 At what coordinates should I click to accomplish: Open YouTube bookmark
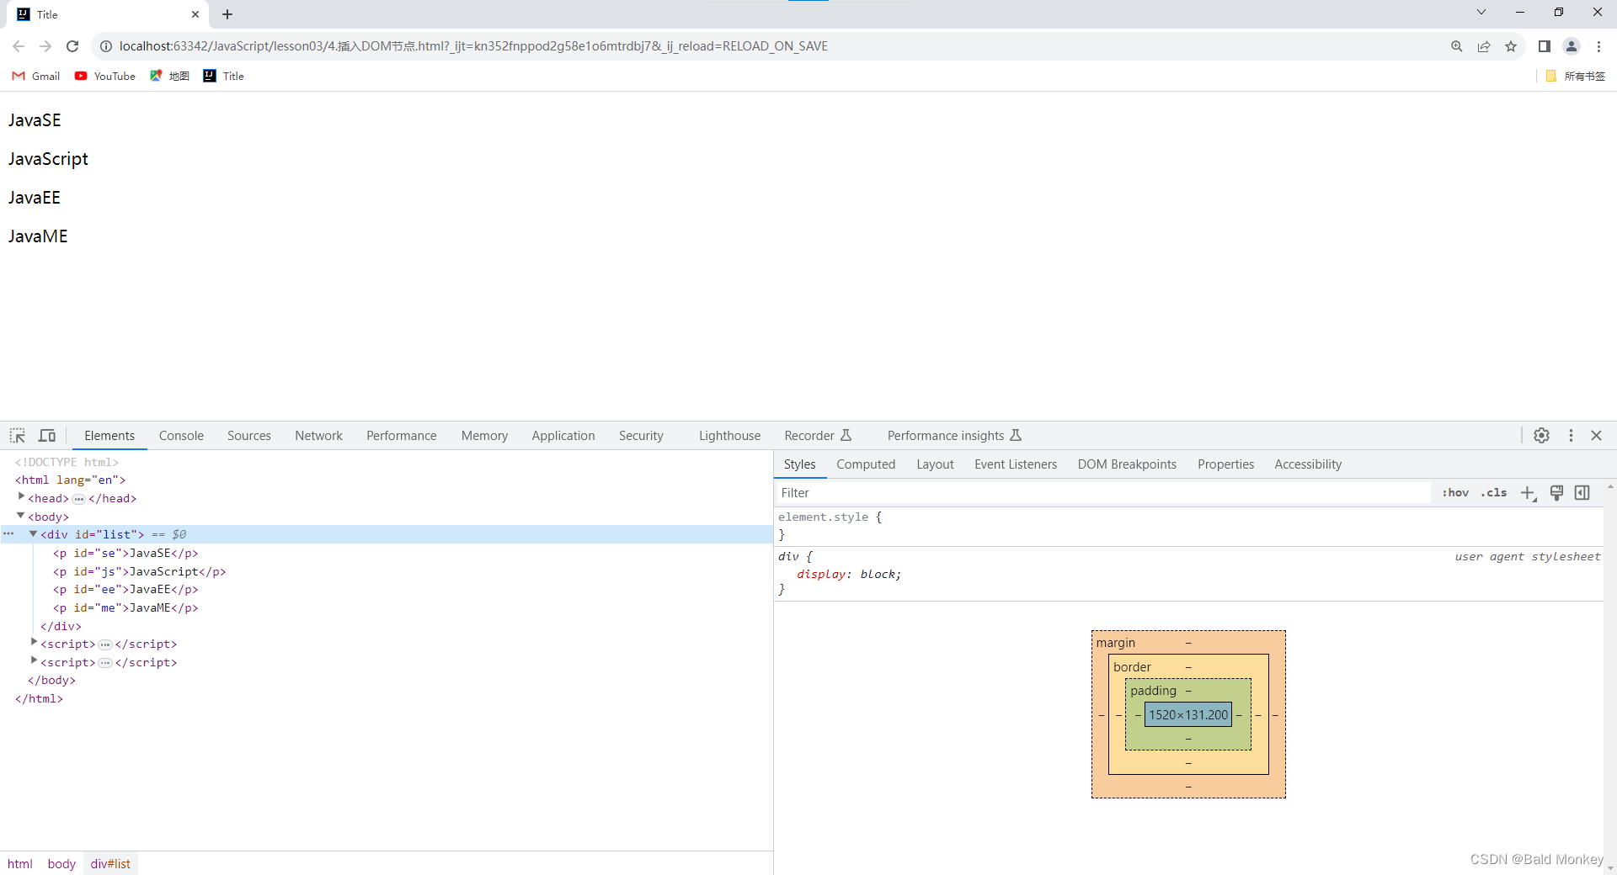coord(105,76)
